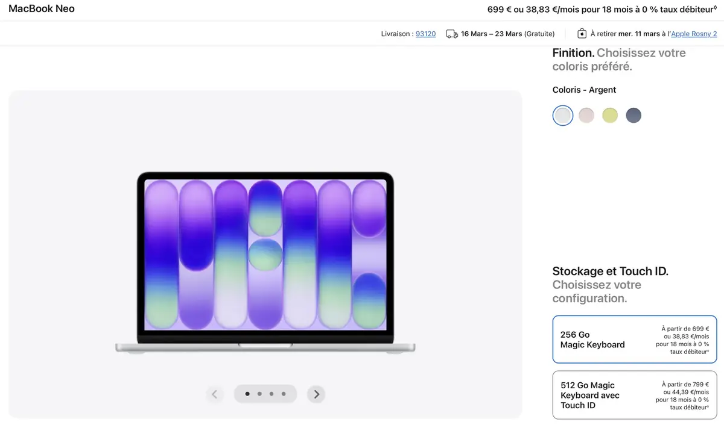
Task: Pick the pink colour swatch
Action: coord(586,115)
